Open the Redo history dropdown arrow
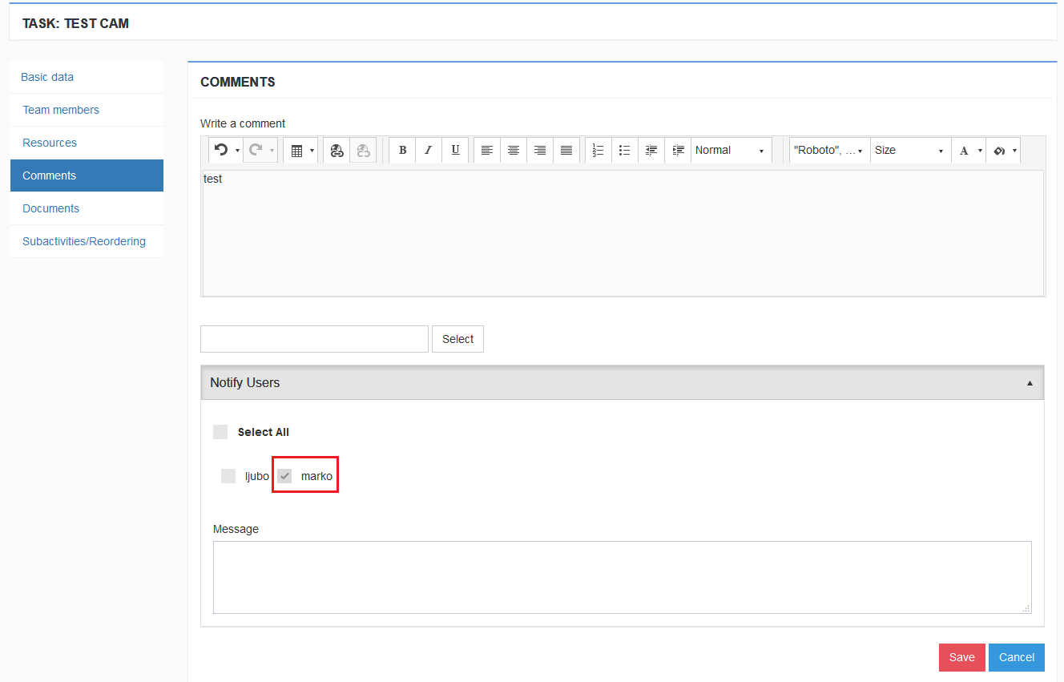 [272, 151]
